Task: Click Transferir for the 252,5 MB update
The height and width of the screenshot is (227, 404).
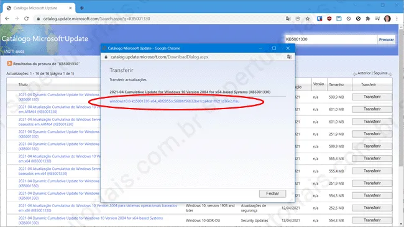Action: tap(372, 208)
